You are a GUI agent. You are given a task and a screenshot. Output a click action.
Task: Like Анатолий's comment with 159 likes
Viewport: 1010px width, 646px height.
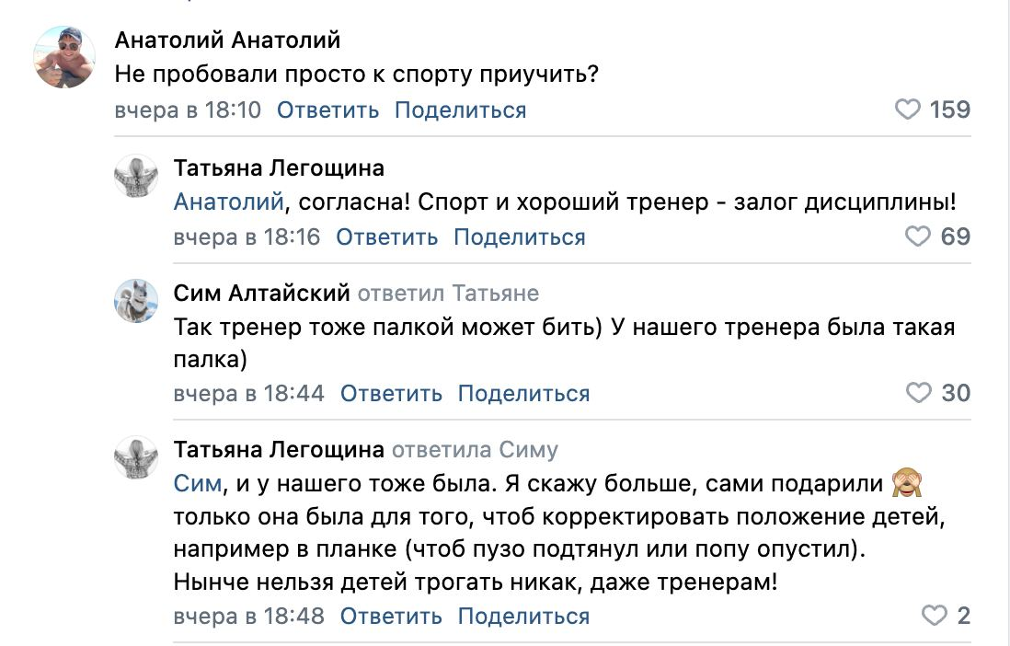[908, 110]
